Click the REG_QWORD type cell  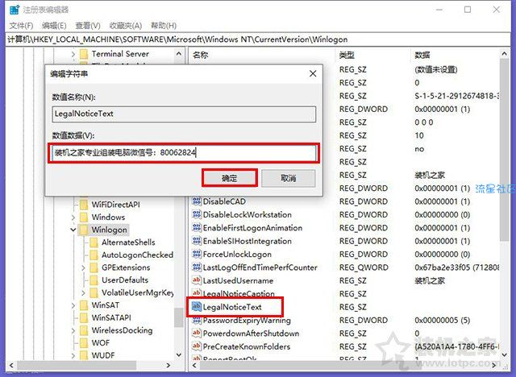pos(364,267)
